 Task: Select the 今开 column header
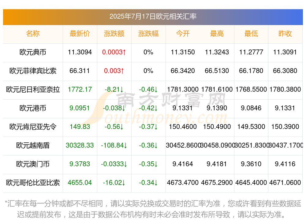(183, 34)
